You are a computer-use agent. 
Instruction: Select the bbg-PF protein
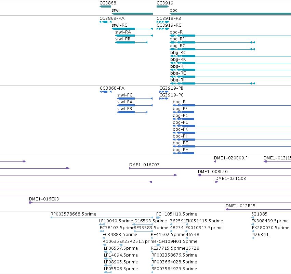coord(183,112)
